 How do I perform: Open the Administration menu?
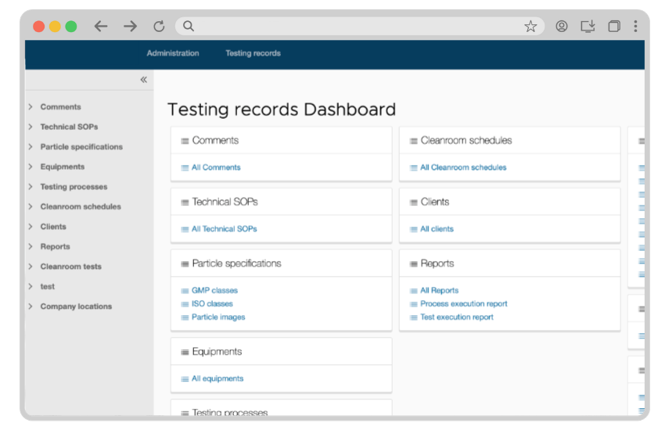point(173,54)
